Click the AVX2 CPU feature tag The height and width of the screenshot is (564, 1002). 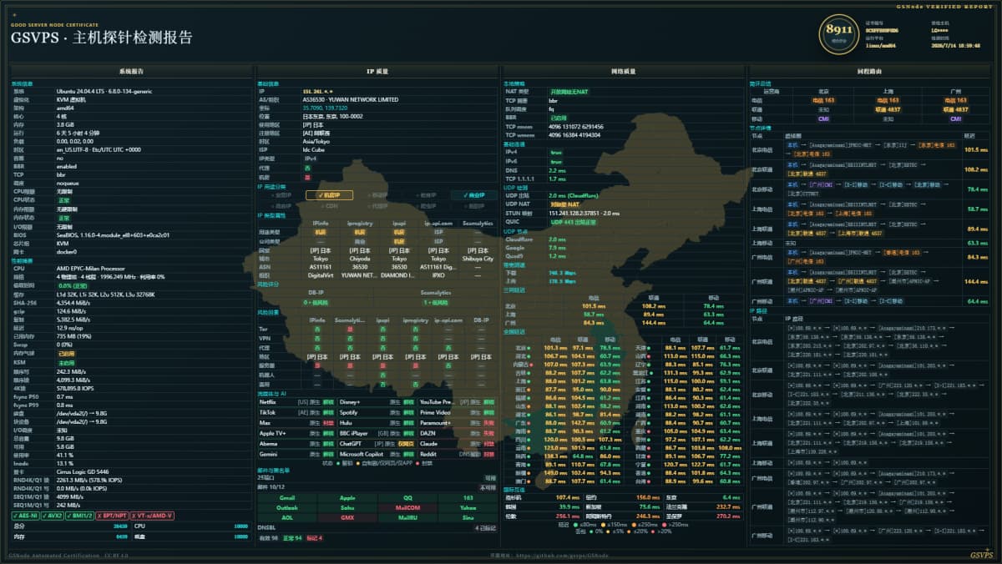pyautogui.click(x=54, y=516)
